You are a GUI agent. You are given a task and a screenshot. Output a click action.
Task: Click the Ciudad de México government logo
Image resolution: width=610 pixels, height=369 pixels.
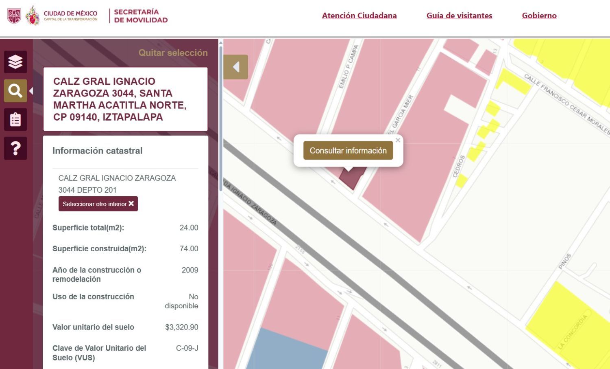(62, 15)
